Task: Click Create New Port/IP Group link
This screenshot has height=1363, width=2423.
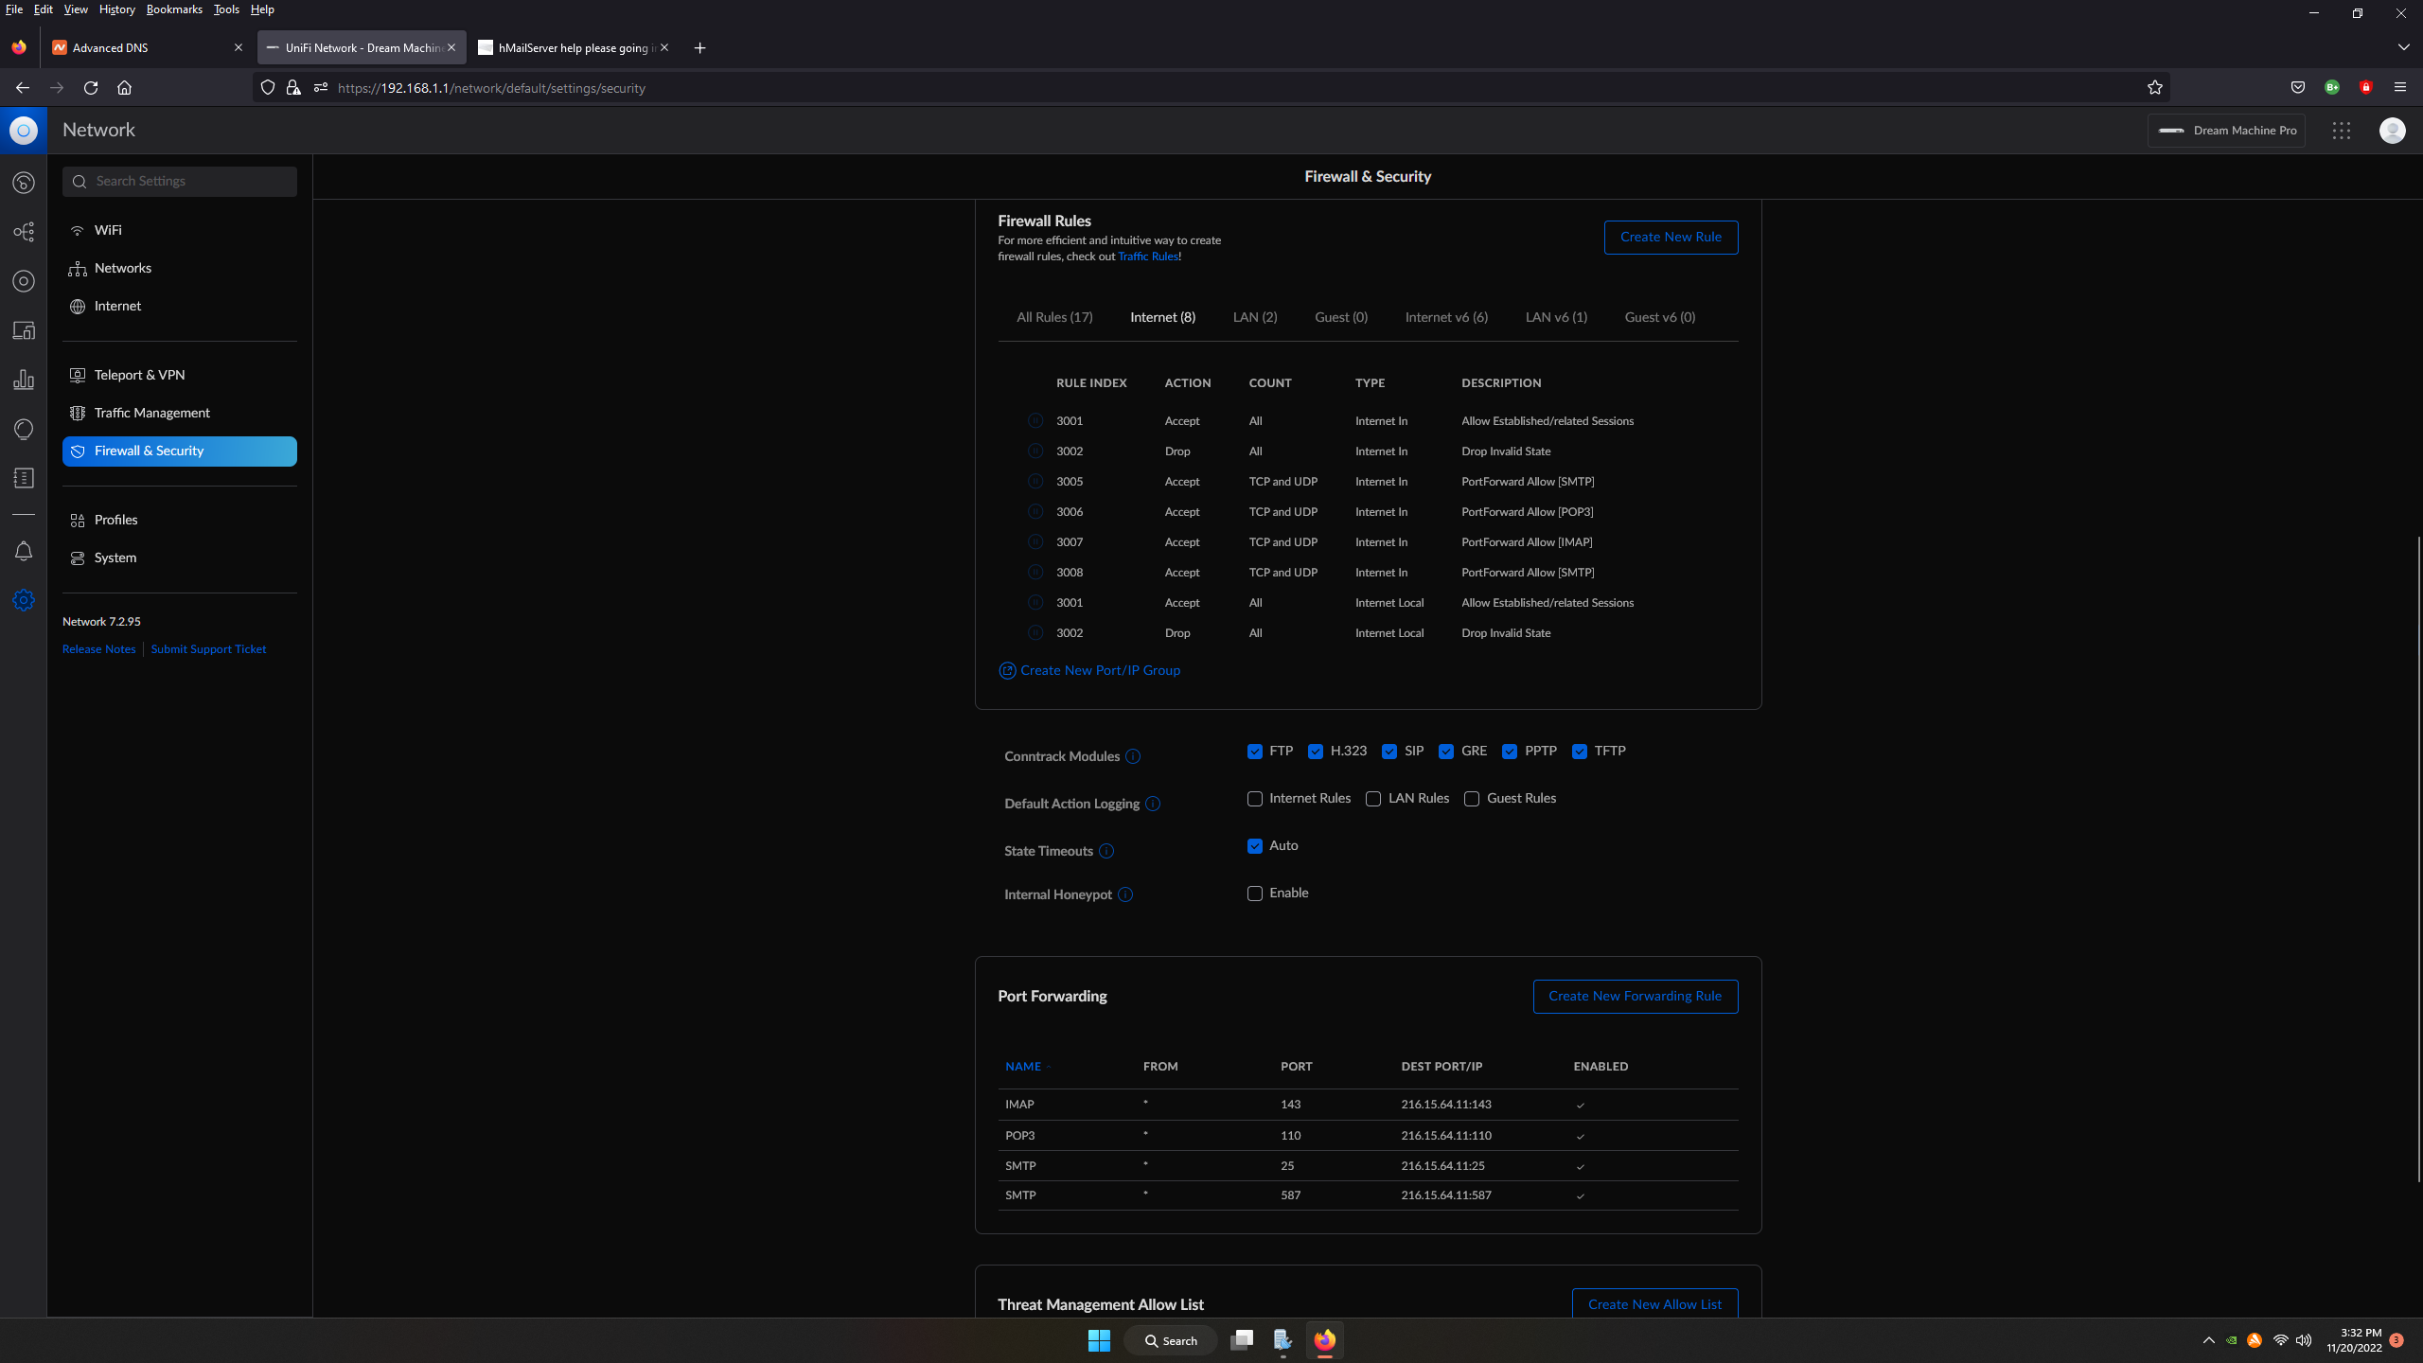Action: [x=1089, y=670]
